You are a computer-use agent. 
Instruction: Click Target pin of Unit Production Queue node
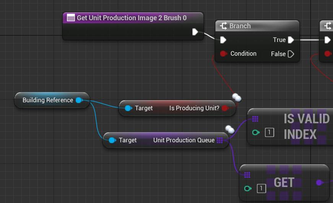[x=112, y=140]
